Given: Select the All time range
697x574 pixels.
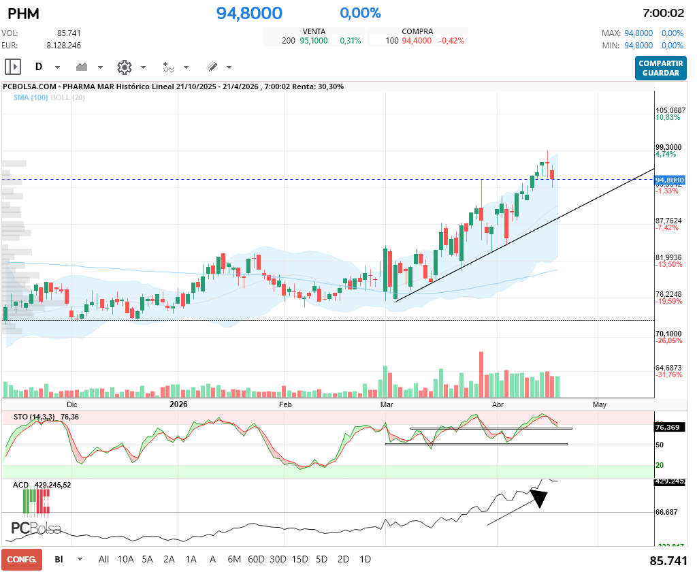Looking at the screenshot, I should click(103, 559).
